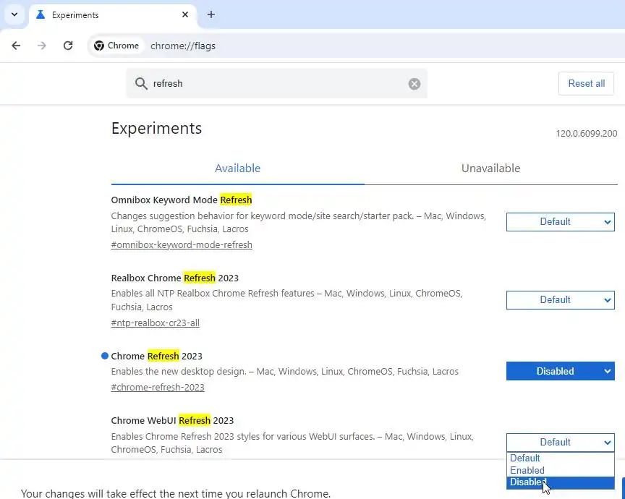Image resolution: width=625 pixels, height=499 pixels.
Task: Click Omnibox Keyword Mode Refresh title
Action: [x=182, y=200]
